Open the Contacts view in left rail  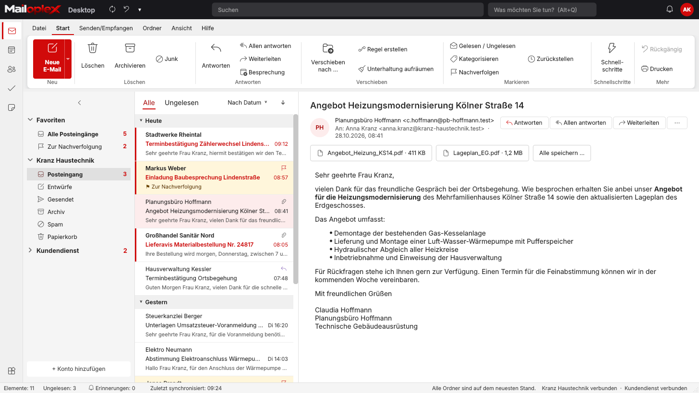coord(12,69)
